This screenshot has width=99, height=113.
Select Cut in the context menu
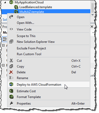[x=49, y=61]
